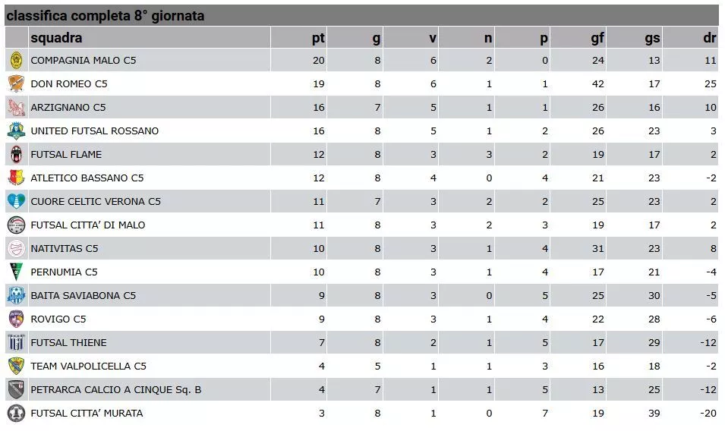The image size is (725, 431).
Task: Sort table by the pt column header
Action: pos(318,37)
